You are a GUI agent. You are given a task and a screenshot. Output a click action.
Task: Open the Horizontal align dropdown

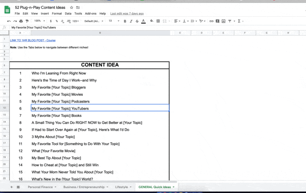(x=177, y=21)
